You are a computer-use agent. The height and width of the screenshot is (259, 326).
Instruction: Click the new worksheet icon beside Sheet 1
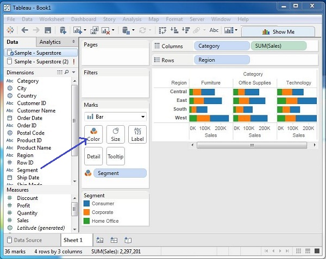100,240
